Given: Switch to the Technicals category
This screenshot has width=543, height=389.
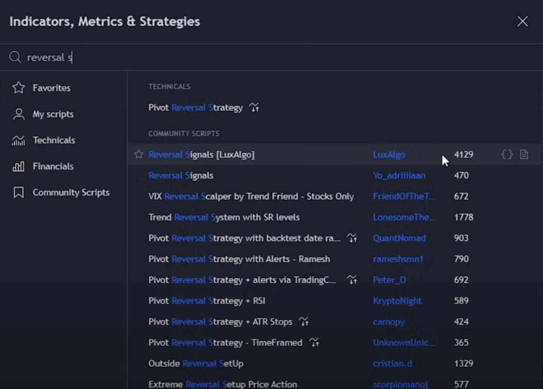Looking at the screenshot, I should pyautogui.click(x=54, y=140).
